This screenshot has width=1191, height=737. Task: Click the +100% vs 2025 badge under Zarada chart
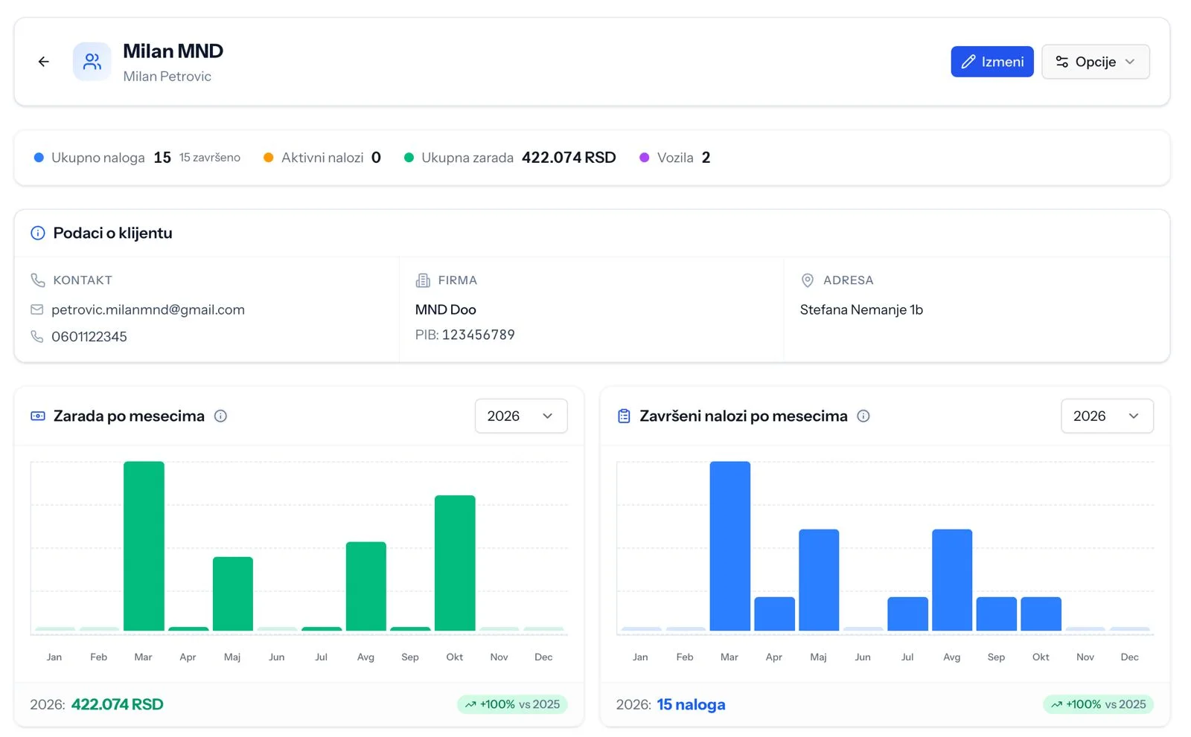pyautogui.click(x=512, y=704)
